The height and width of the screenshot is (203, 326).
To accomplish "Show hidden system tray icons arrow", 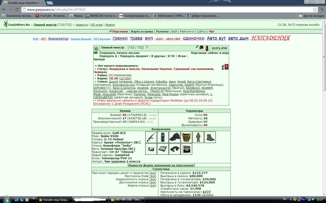I will tap(291, 200).
